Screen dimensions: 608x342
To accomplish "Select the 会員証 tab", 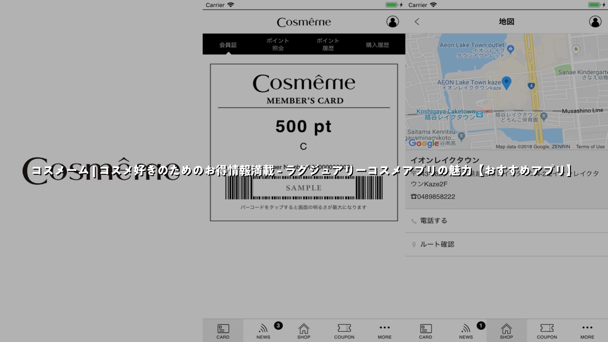I will pos(228,45).
